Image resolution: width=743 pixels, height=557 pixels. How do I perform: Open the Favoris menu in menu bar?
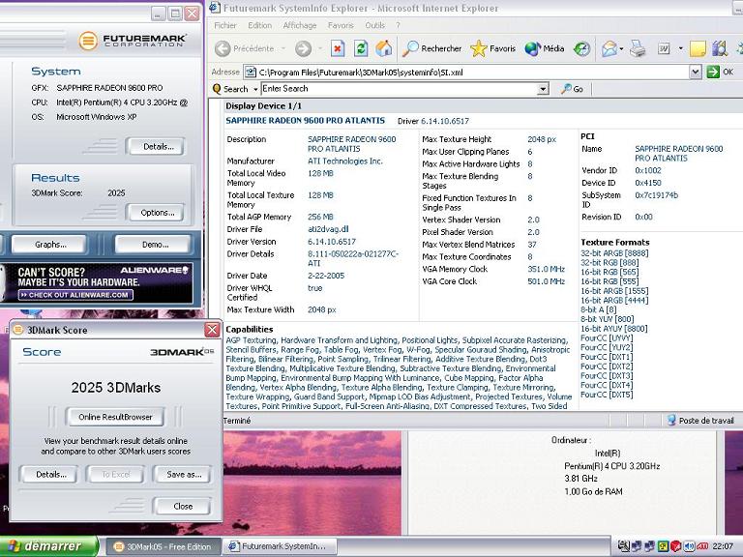pyautogui.click(x=341, y=25)
